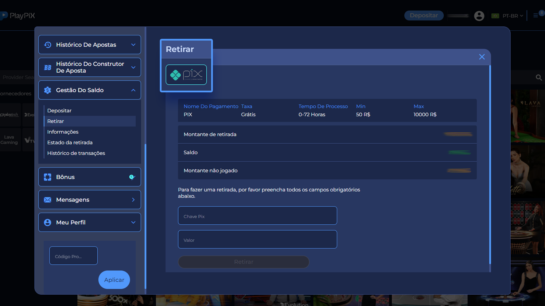Open the Bônus section
Image resolution: width=545 pixels, height=306 pixels.
[90, 177]
